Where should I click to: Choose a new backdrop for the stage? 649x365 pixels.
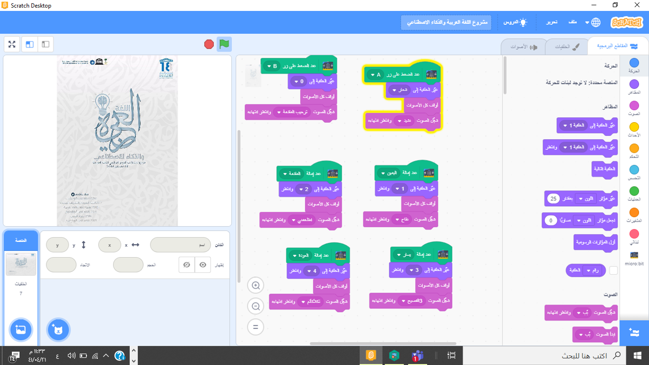21,330
